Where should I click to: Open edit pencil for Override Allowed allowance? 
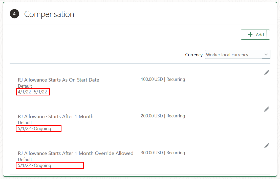click(267, 146)
